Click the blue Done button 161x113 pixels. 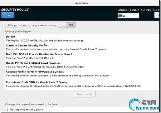coord(8,15)
